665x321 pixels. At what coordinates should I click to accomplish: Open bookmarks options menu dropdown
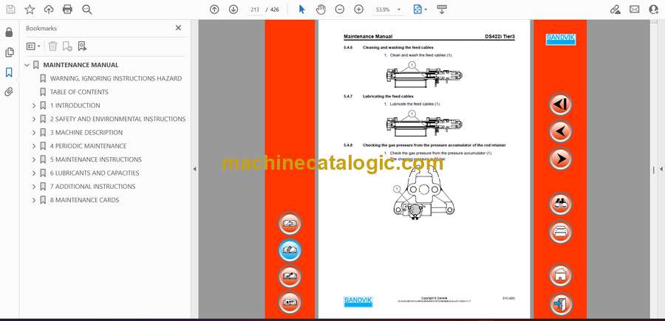(33, 46)
